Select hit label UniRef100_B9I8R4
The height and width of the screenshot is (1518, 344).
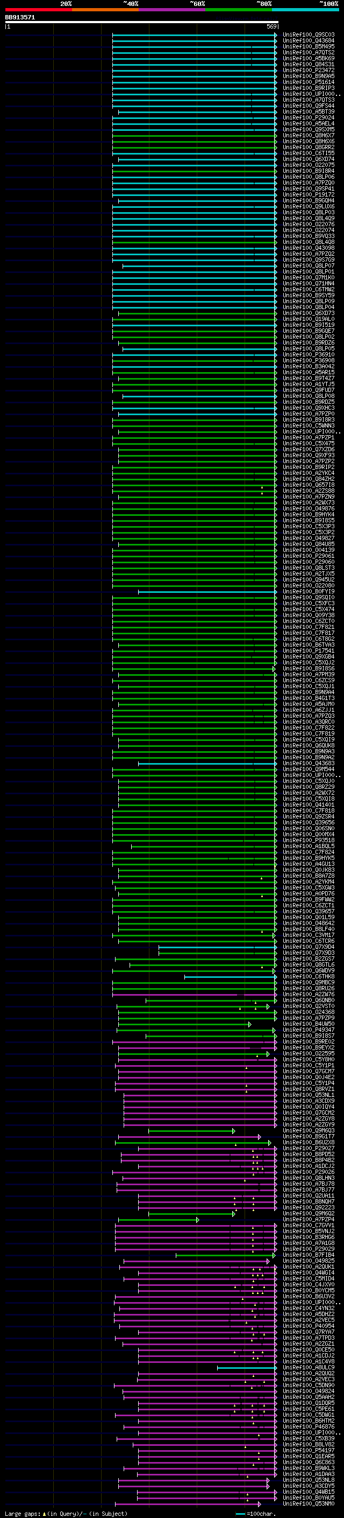(x=309, y=171)
